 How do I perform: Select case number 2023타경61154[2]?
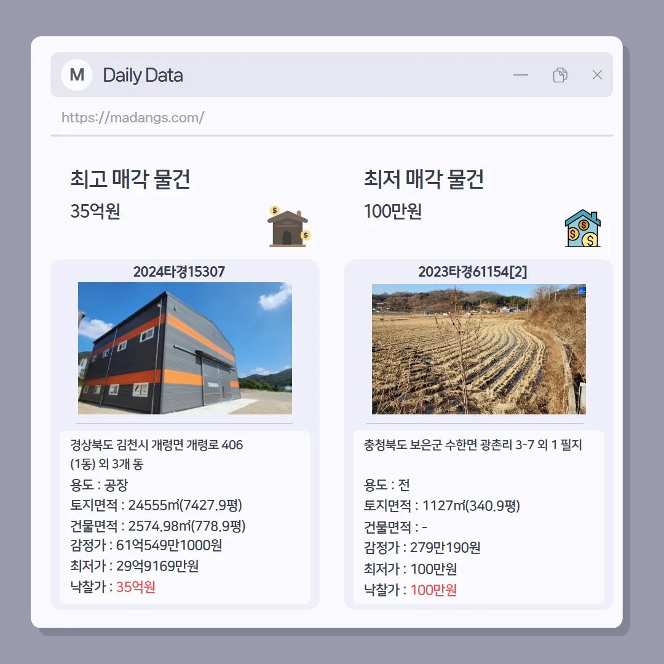[473, 272]
